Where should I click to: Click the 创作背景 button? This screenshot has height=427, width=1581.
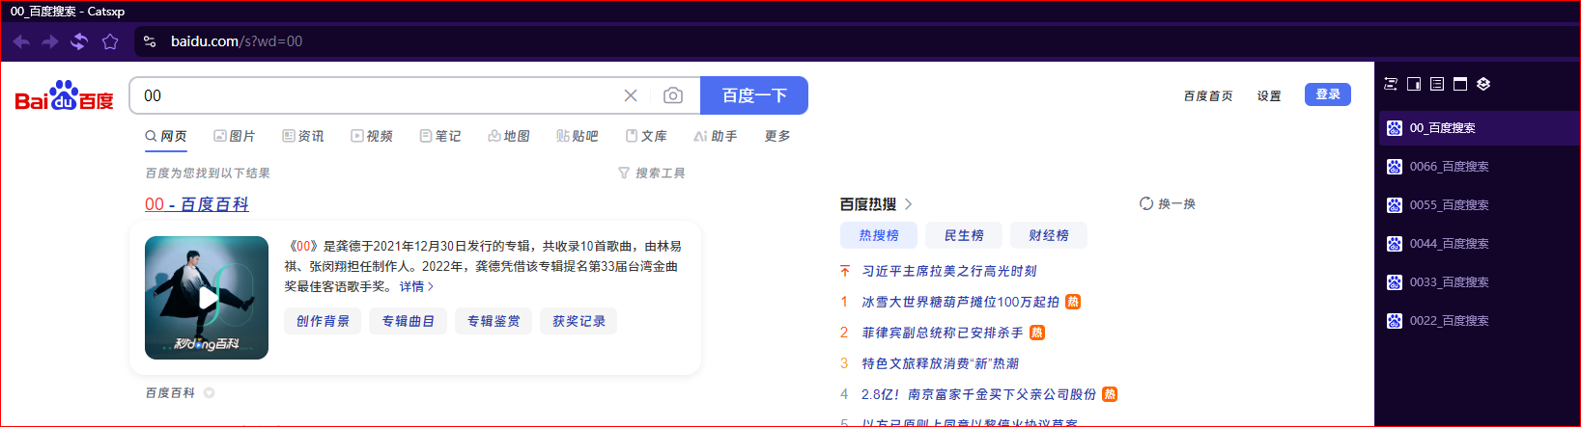pyautogui.click(x=323, y=321)
